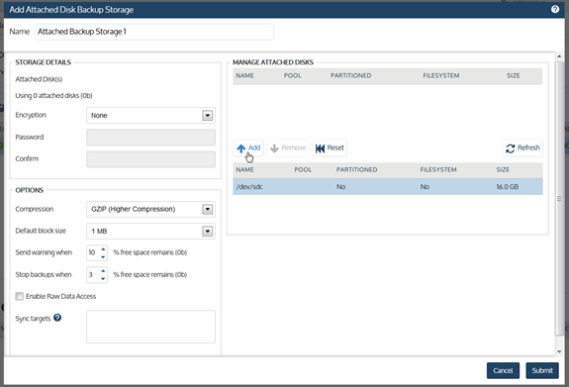
Task: Click the 16.0 GB size cell
Action: pos(508,187)
